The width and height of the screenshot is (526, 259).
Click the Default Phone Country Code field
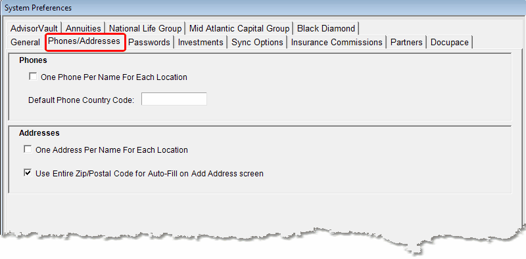pyautogui.click(x=174, y=100)
